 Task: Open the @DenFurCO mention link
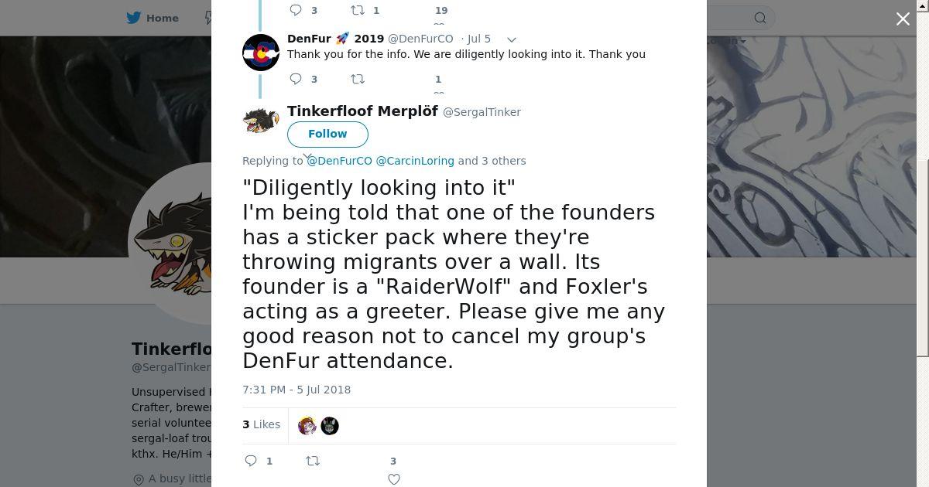(x=339, y=161)
